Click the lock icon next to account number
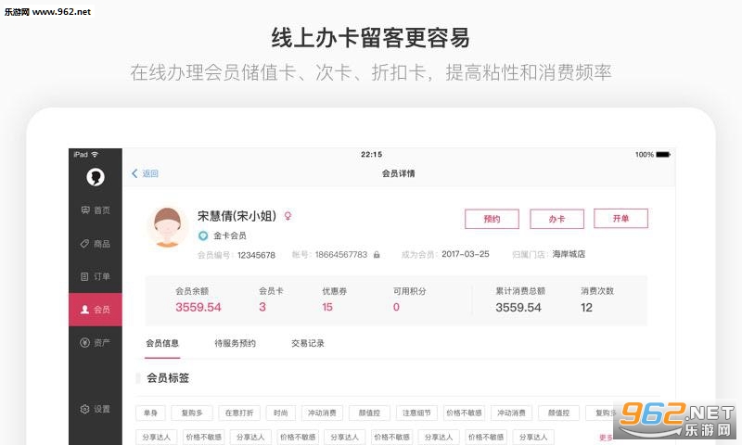 [x=377, y=255]
